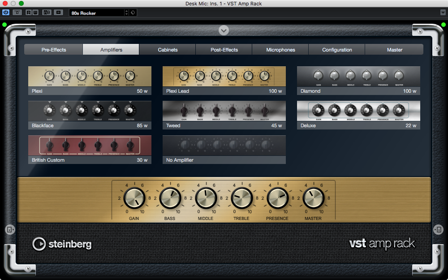Select the No Amplifier option
The height and width of the screenshot is (280, 448).
pyautogui.click(x=224, y=149)
